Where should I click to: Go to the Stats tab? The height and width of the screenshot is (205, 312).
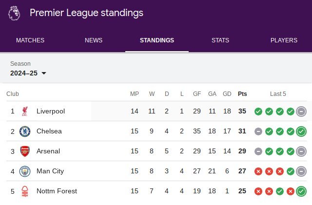[x=220, y=40]
